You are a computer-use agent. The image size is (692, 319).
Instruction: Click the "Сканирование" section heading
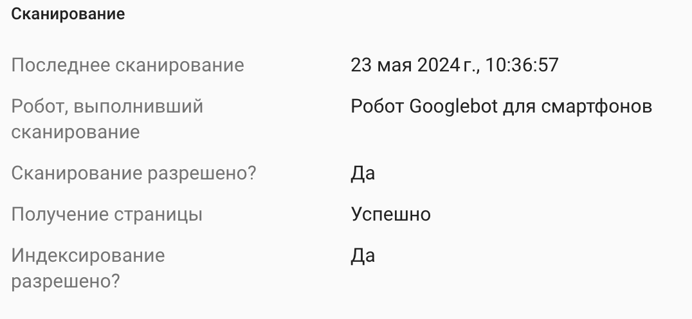pos(68,15)
